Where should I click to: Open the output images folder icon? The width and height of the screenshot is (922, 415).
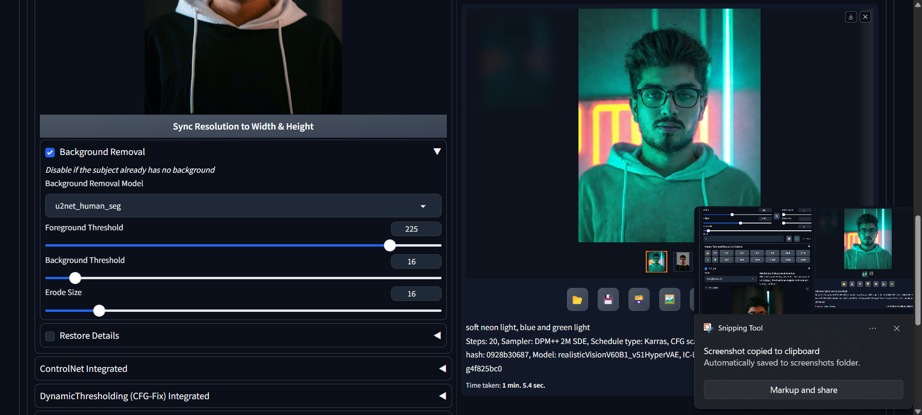(577, 300)
